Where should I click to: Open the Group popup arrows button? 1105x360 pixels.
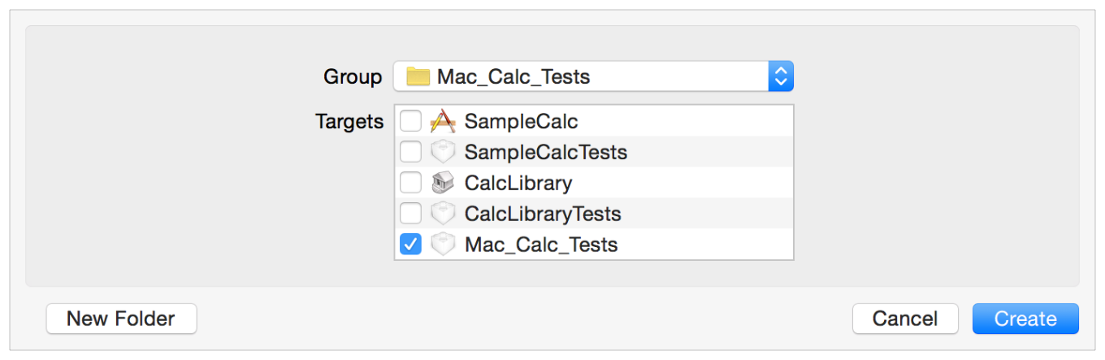point(780,76)
